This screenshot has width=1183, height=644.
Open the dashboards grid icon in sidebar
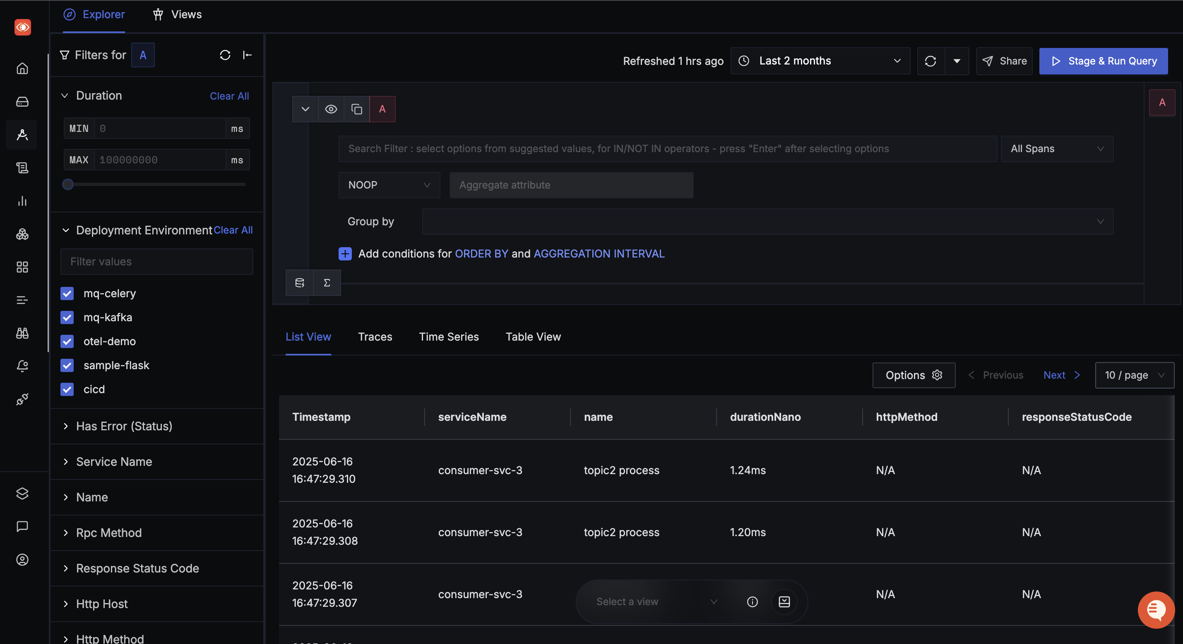click(x=22, y=267)
